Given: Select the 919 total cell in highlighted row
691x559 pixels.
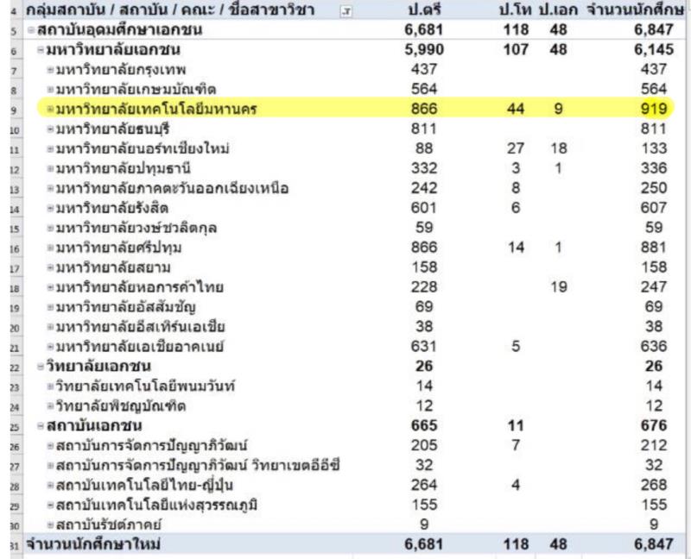Looking at the screenshot, I should pos(654,110).
